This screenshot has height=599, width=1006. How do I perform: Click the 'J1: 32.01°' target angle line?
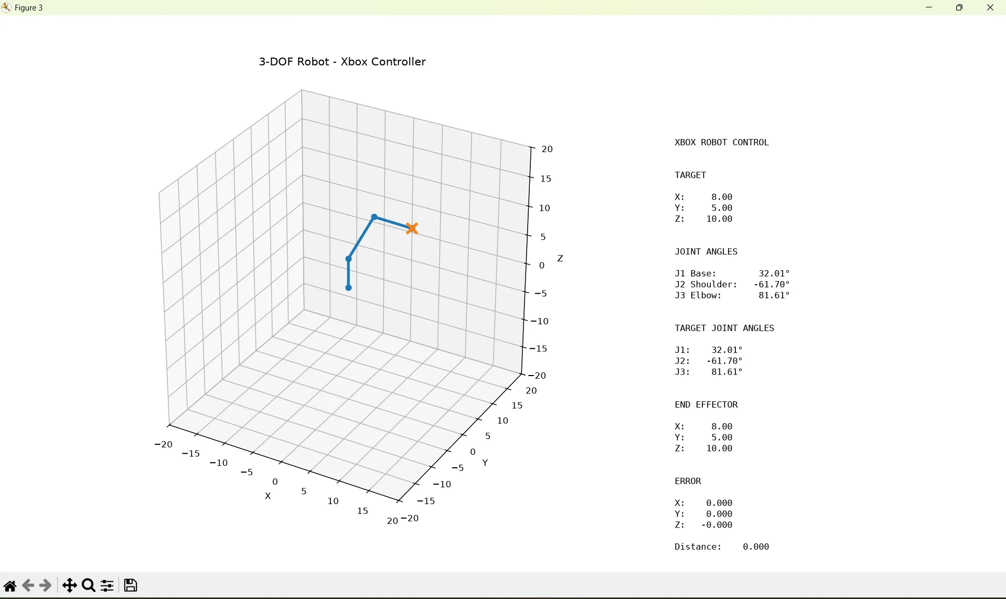click(709, 350)
